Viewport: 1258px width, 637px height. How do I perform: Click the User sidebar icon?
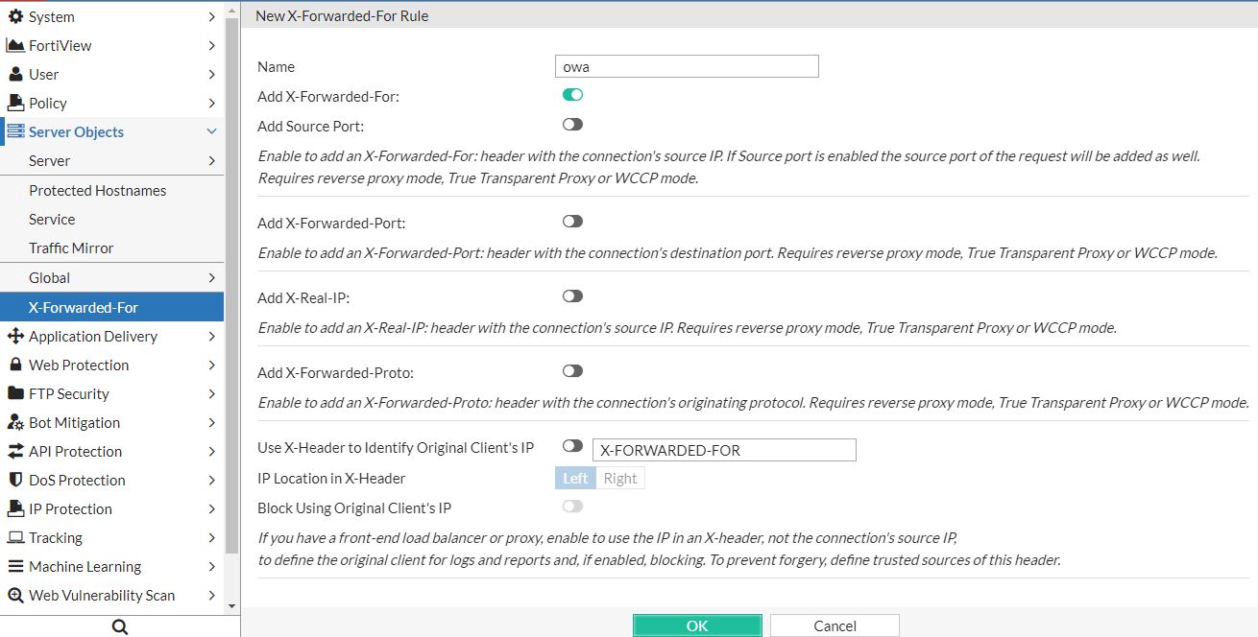[17, 74]
